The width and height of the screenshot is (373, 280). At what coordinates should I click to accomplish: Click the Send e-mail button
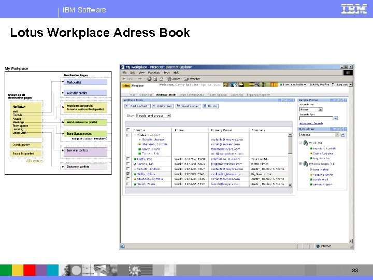click(188, 106)
